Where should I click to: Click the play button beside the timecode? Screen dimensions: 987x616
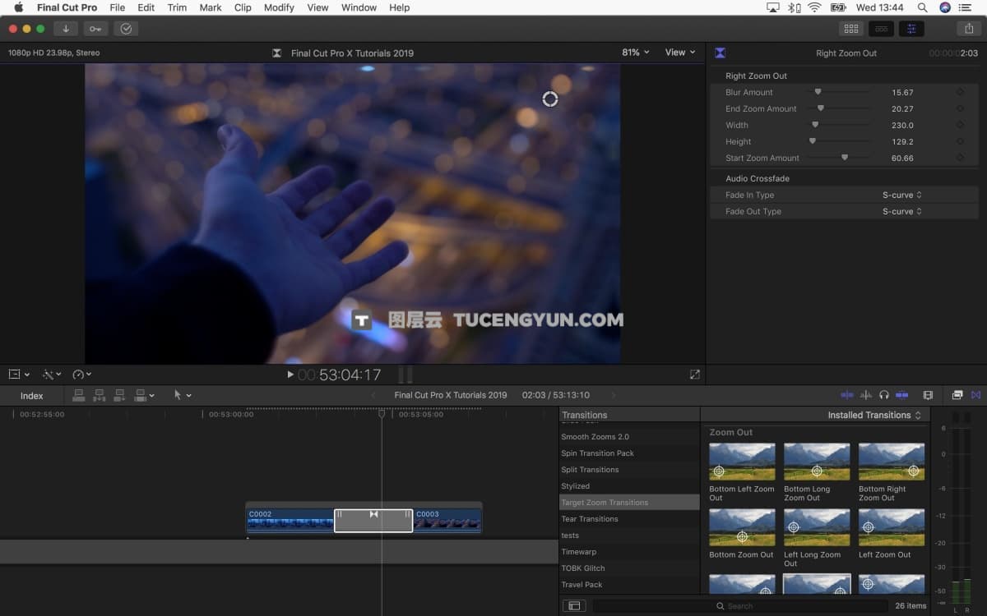pos(290,375)
